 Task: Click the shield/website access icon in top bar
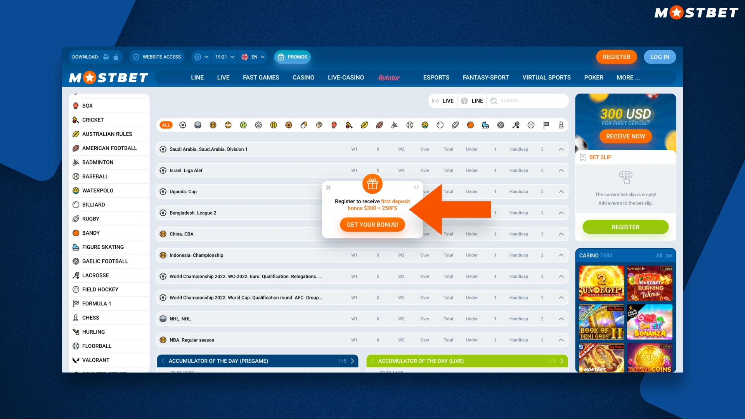(x=135, y=57)
